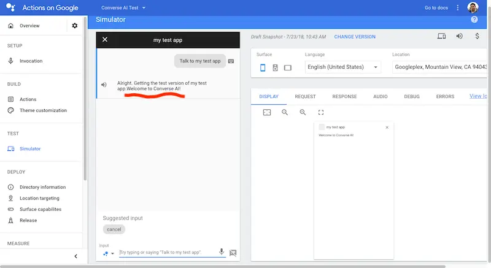Open the Overview page
Screen dimensions: 491x268
pyautogui.click(x=29, y=26)
